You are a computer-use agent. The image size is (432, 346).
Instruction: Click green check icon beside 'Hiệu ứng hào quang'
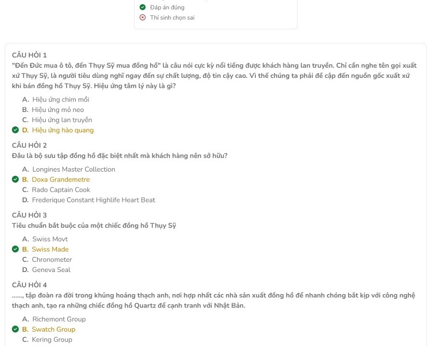pyautogui.click(x=15, y=130)
